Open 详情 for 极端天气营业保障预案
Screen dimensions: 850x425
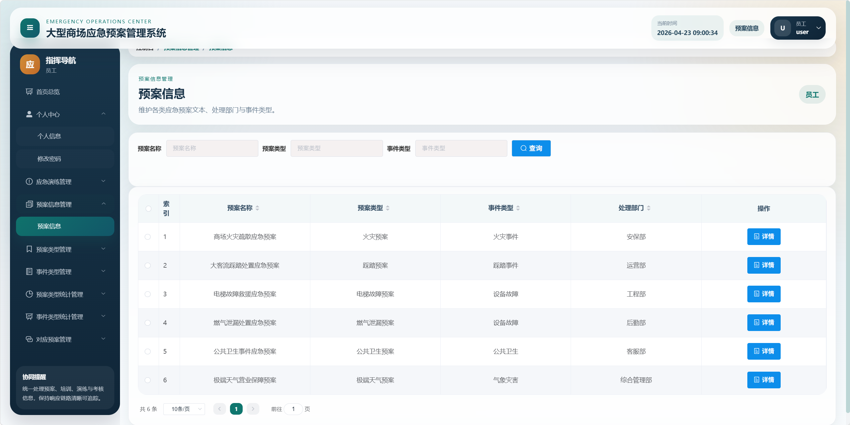coord(763,380)
